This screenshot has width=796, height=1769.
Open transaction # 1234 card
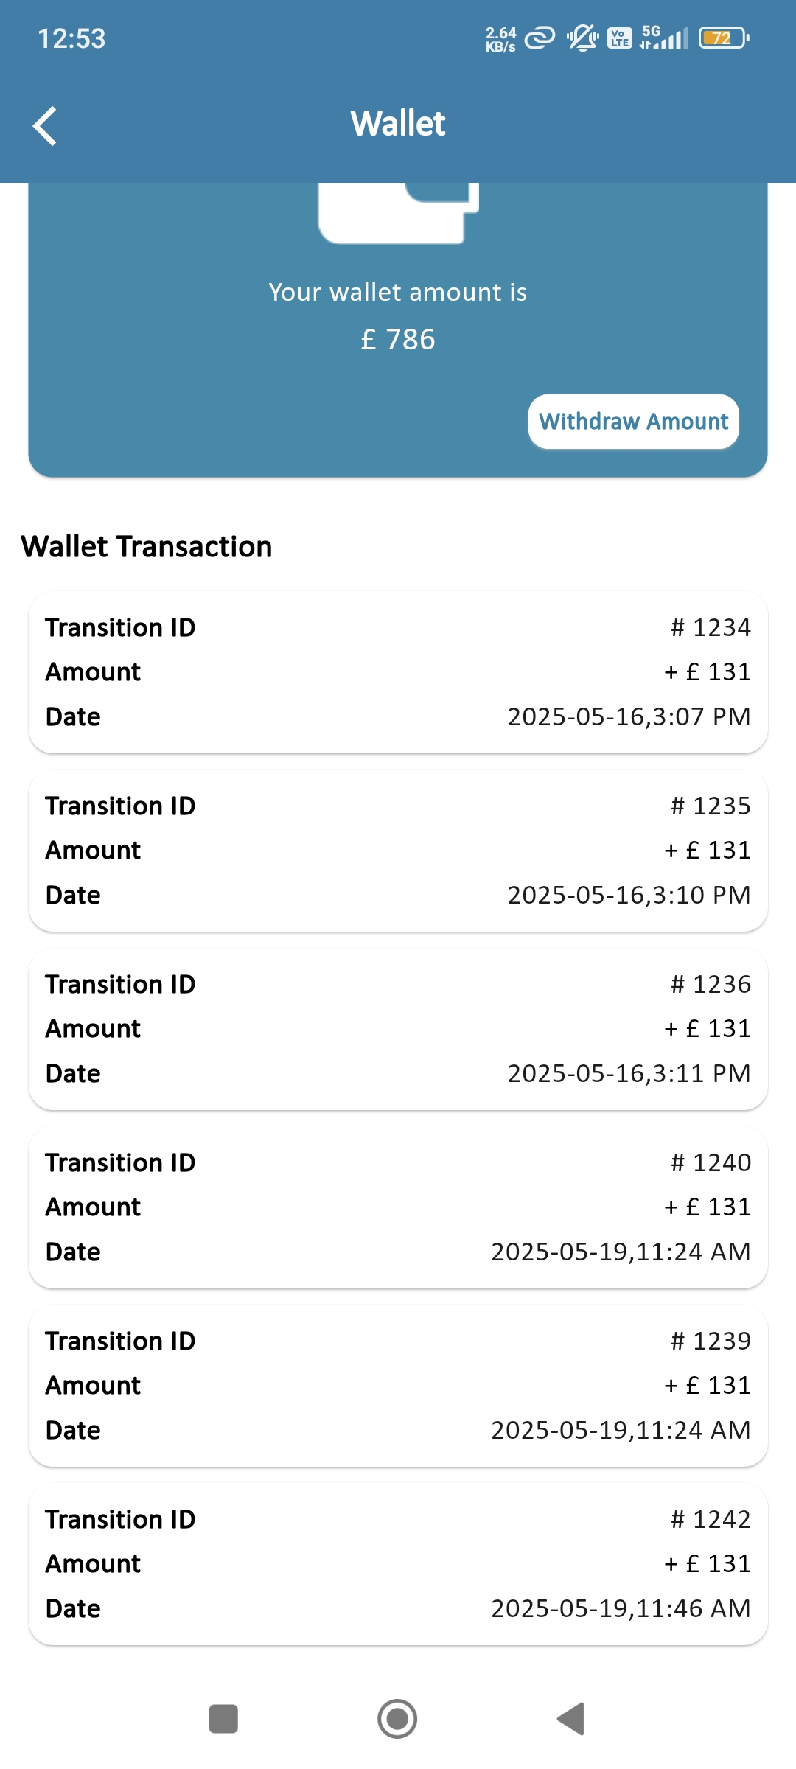pyautogui.click(x=398, y=672)
